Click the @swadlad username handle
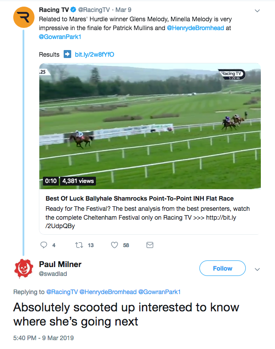This screenshot has width=275, height=349. click(x=53, y=274)
